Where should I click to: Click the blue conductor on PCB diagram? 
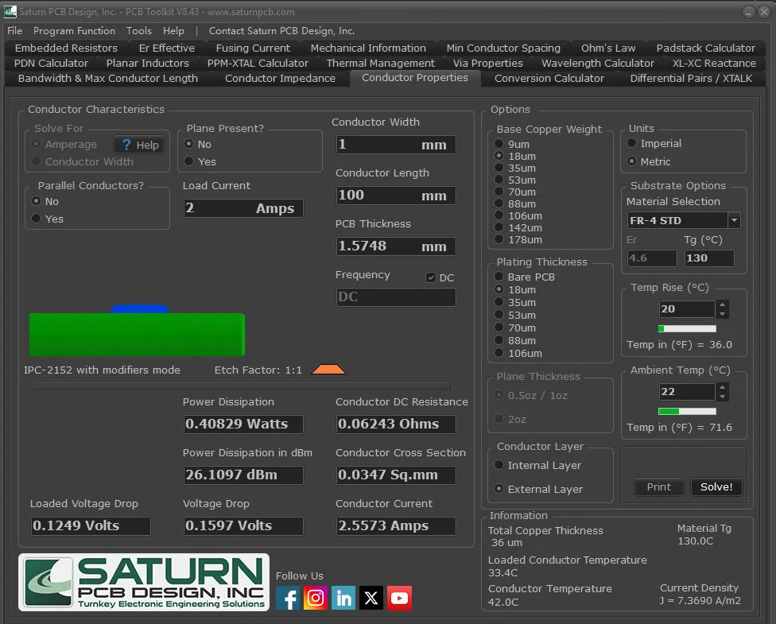point(140,308)
